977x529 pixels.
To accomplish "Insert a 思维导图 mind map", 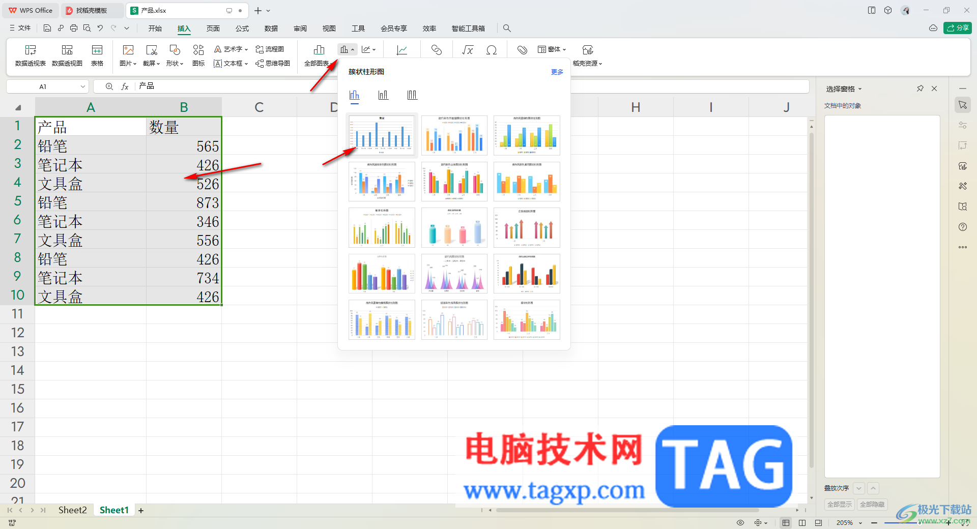I will click(273, 64).
